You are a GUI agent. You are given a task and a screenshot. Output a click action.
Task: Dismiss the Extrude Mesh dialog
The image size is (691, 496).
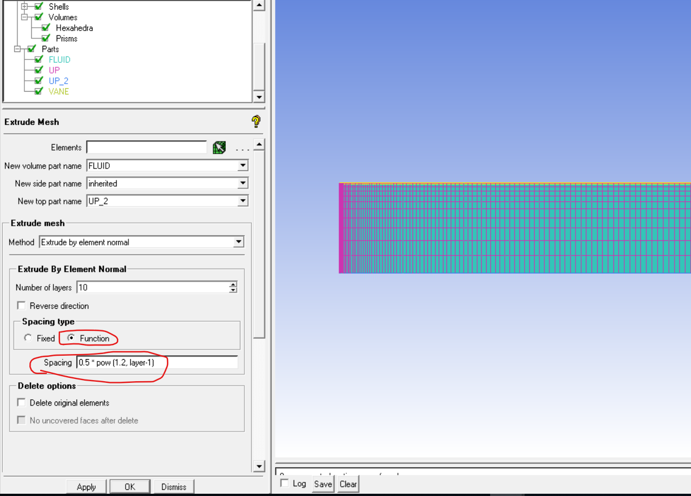click(x=173, y=486)
